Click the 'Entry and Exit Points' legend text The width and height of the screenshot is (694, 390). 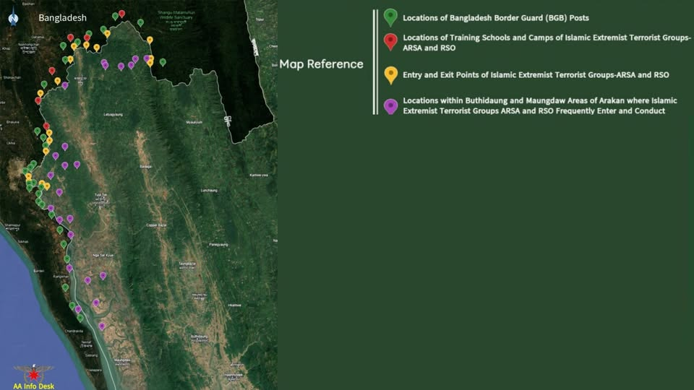pyautogui.click(x=536, y=74)
